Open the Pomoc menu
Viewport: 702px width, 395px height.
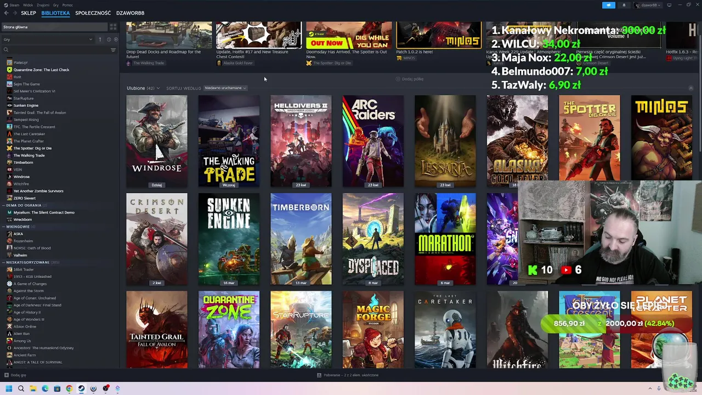coord(67,5)
